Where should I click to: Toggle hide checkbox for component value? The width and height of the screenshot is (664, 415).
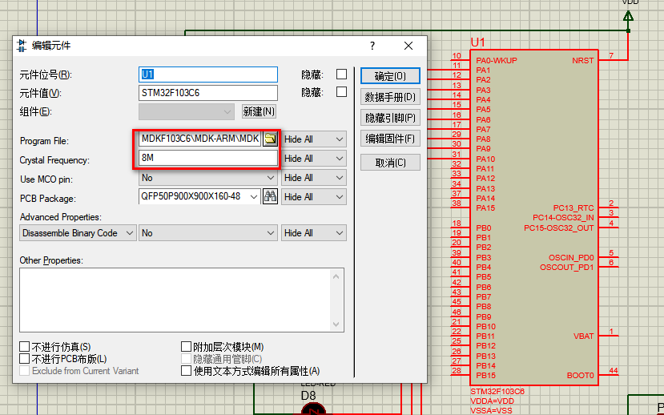click(x=341, y=92)
